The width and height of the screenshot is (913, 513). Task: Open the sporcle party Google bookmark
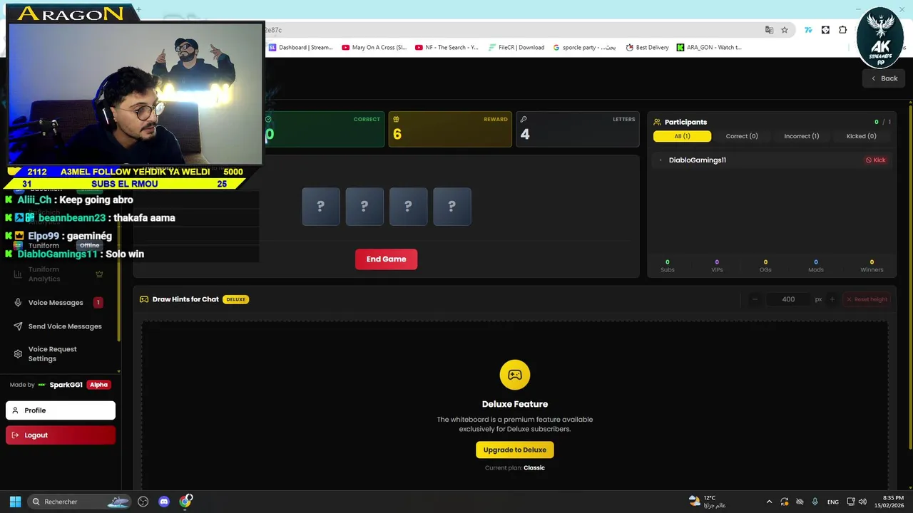[584, 48]
